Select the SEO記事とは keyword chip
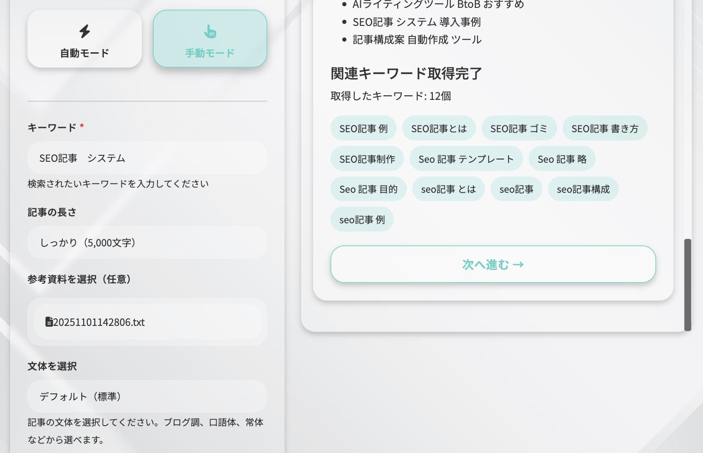 439,128
